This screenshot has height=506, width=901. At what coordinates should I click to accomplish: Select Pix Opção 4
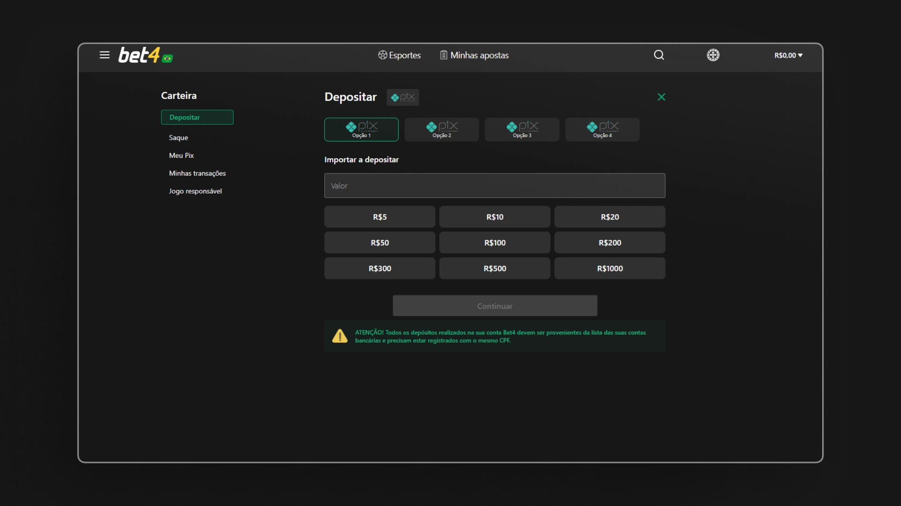coord(602,129)
